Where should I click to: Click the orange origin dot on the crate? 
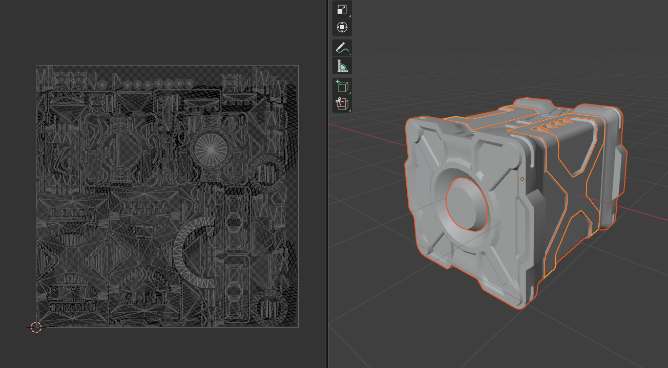pyautogui.click(x=522, y=179)
